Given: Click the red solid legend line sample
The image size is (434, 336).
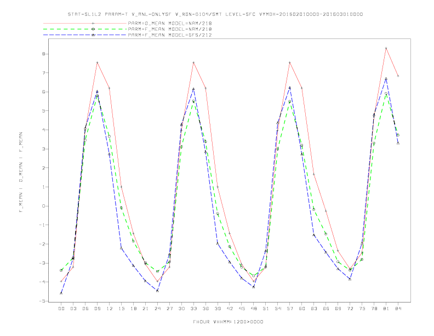Looking at the screenshot, I should [x=85, y=23].
